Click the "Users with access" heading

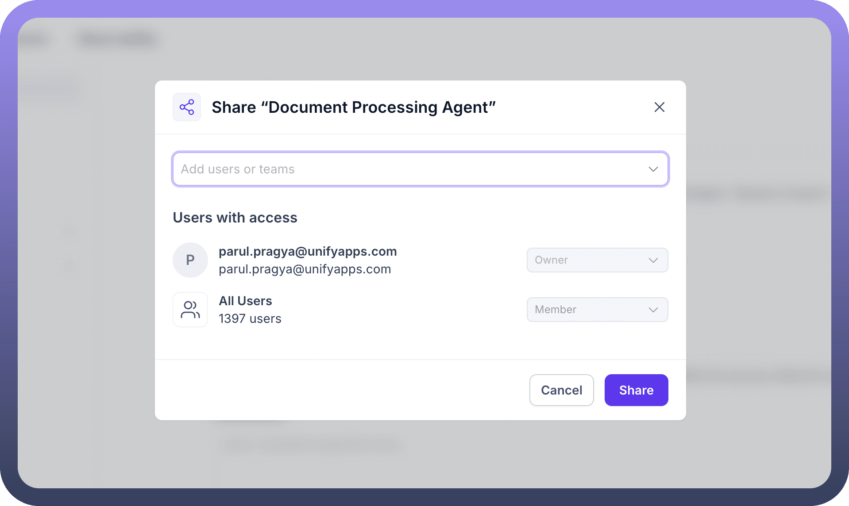[x=235, y=218]
